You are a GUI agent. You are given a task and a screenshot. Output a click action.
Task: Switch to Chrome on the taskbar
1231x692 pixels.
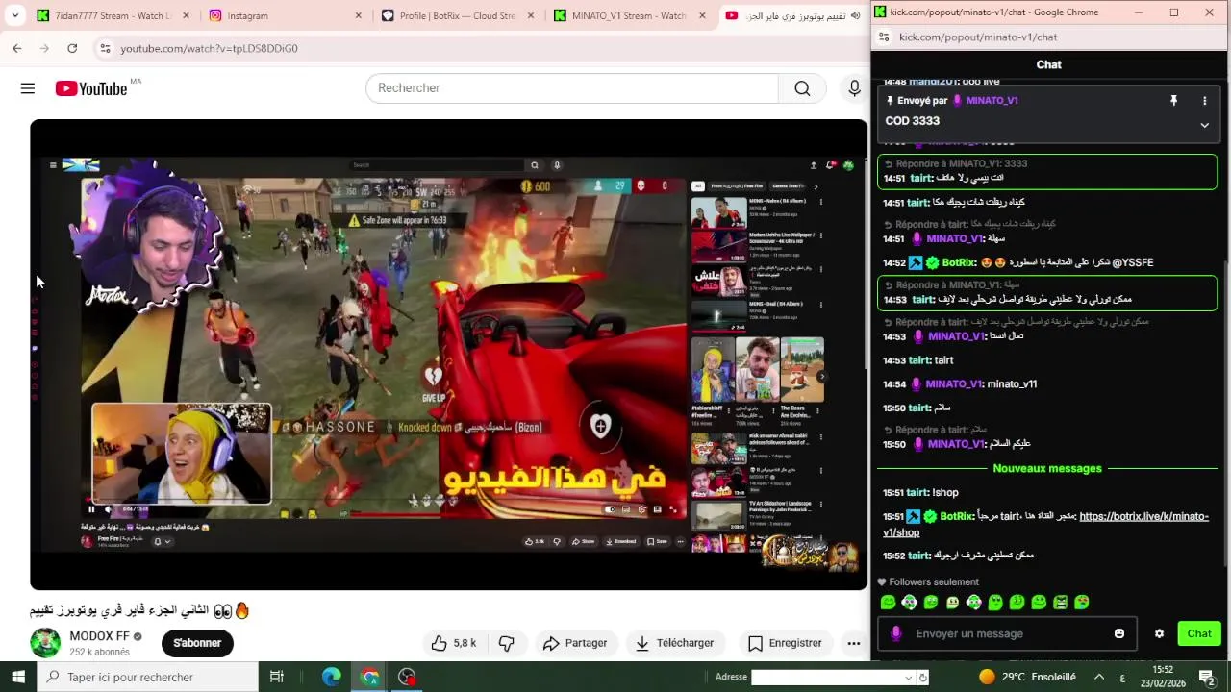[370, 677]
